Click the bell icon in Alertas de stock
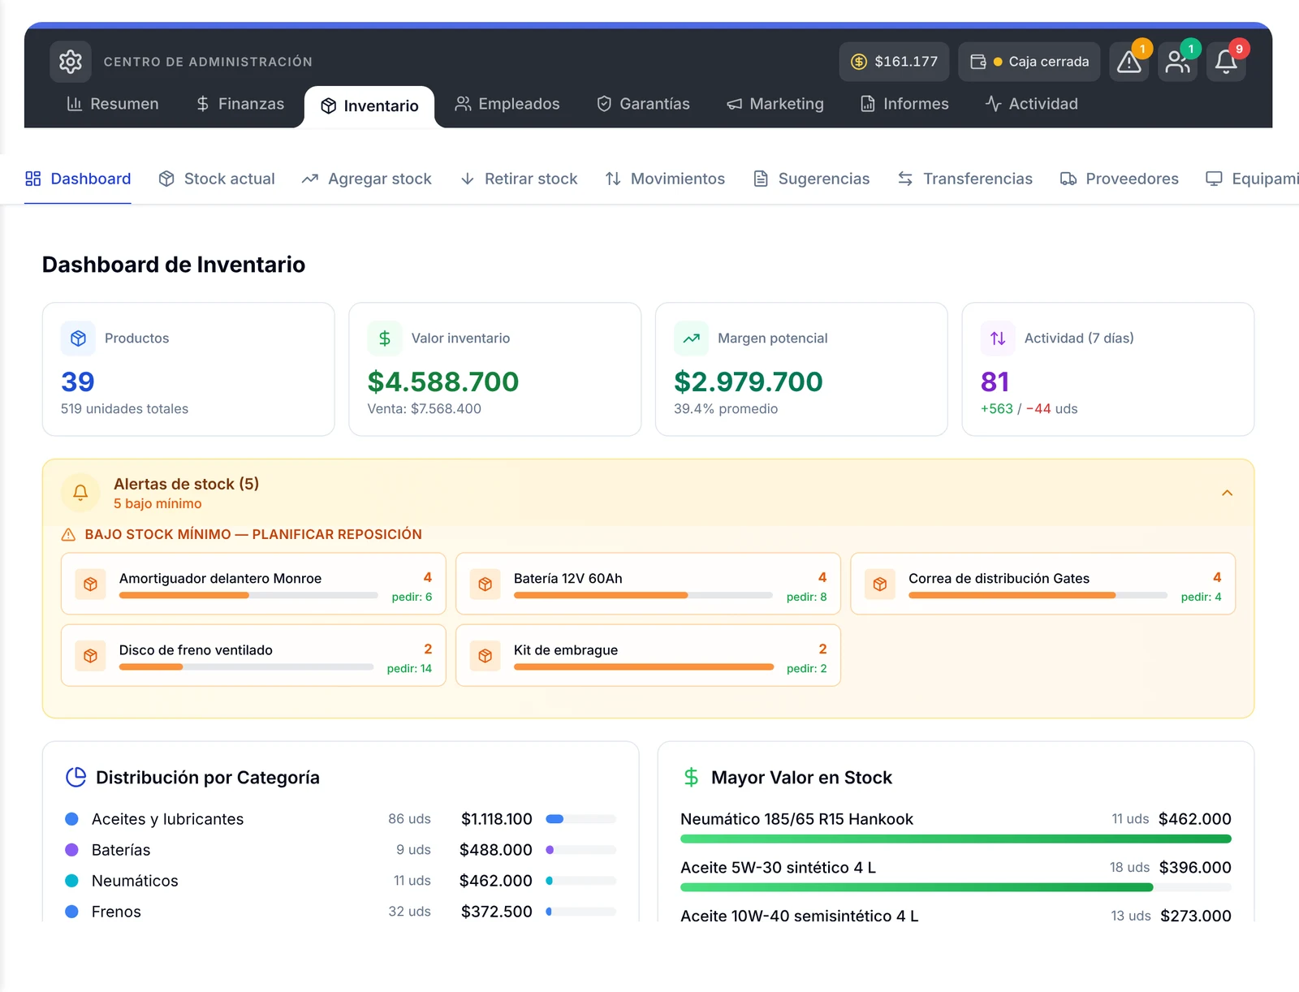 [80, 493]
